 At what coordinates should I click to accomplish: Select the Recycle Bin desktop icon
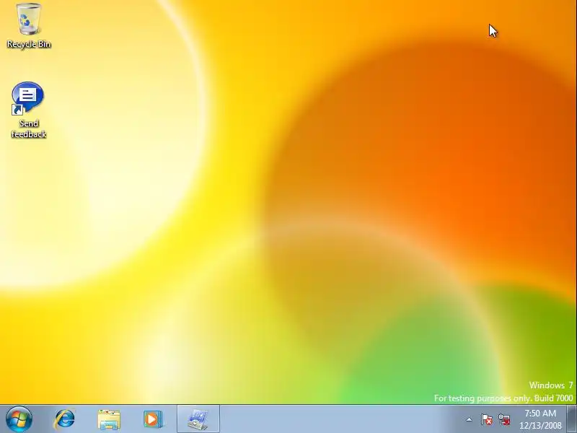(29, 19)
